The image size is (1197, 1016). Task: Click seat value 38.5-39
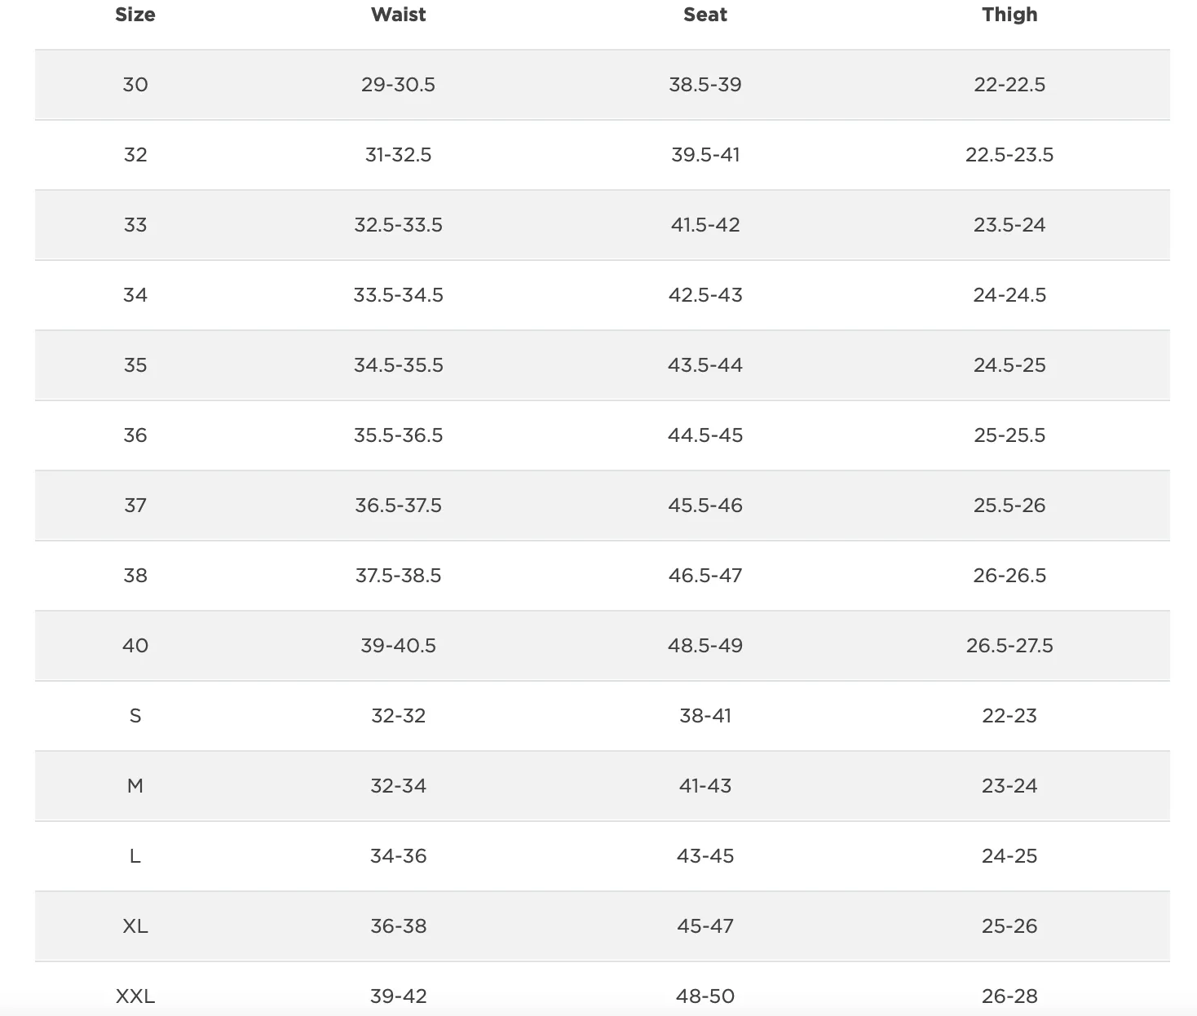tap(705, 85)
